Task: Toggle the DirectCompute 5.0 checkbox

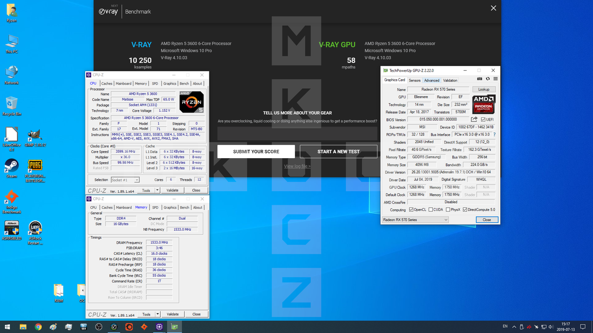Action: [x=465, y=210]
